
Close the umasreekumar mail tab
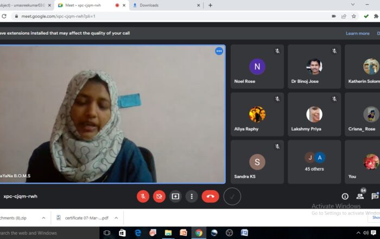point(50,5)
